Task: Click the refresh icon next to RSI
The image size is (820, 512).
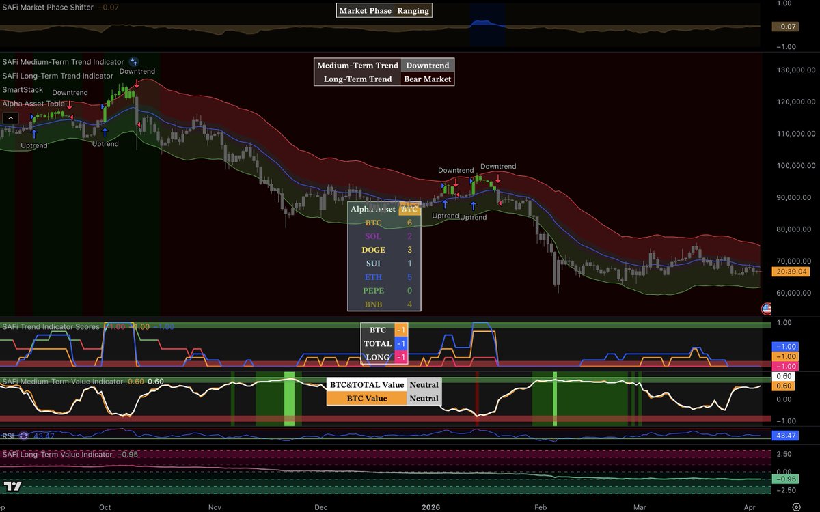Action: click(x=24, y=436)
